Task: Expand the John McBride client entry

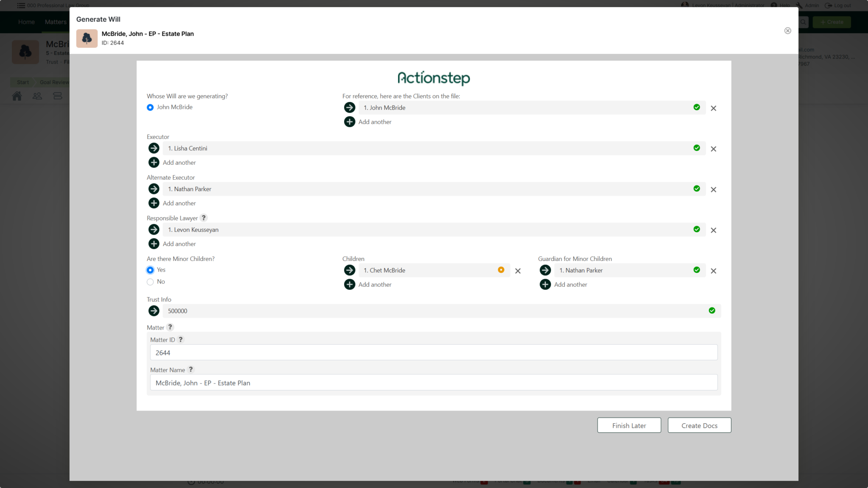Action: 350,108
